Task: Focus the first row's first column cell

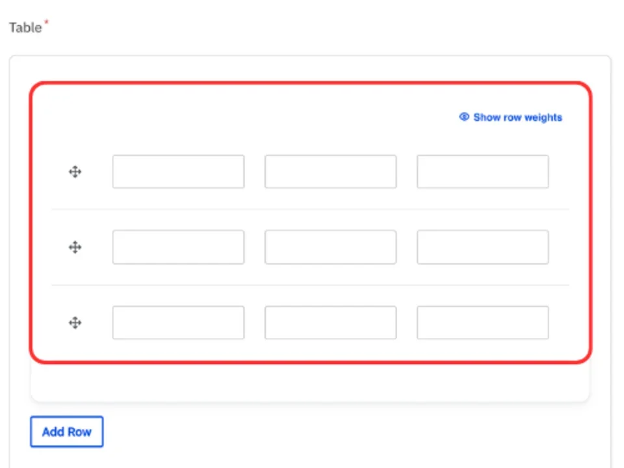Action: 178,172
